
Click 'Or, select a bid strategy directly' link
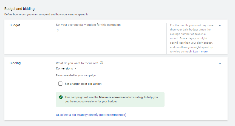pyautogui.click(x=77, y=115)
